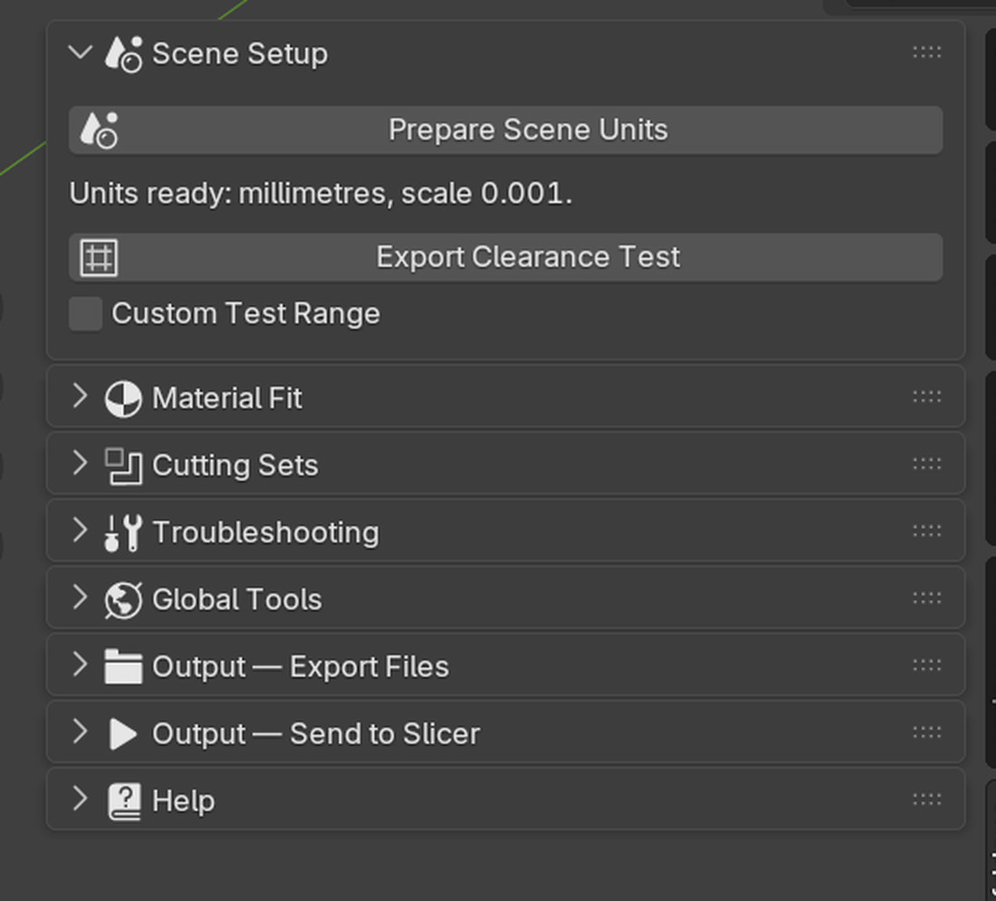
Task: Click the Global Tools globe icon
Action: (x=123, y=600)
